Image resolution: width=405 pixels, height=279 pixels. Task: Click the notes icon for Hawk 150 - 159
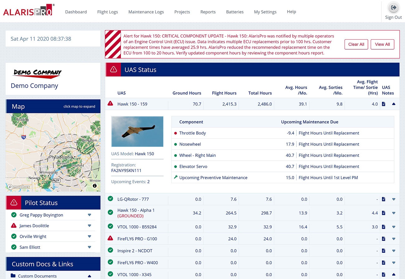pyautogui.click(x=384, y=104)
